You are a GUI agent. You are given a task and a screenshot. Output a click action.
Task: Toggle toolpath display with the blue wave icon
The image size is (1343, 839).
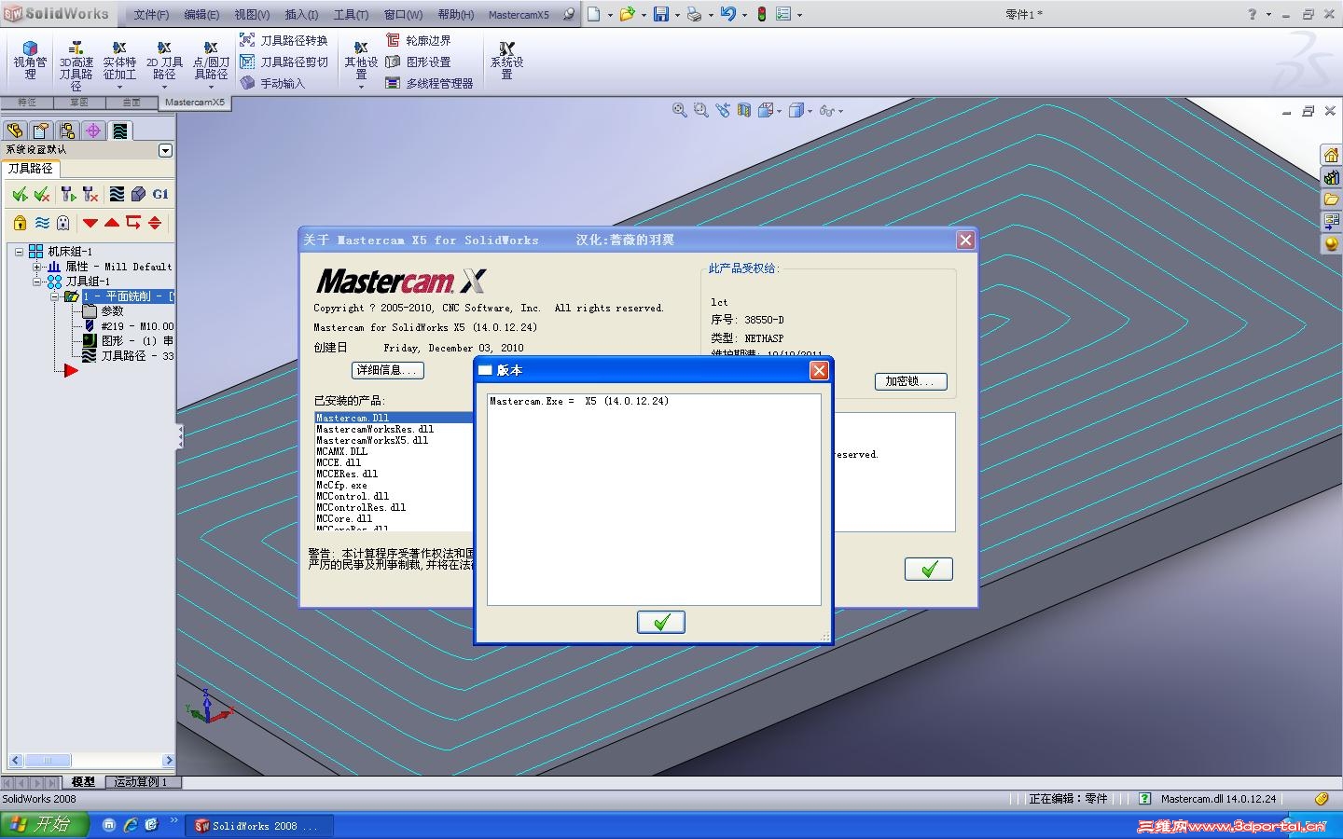click(x=42, y=223)
